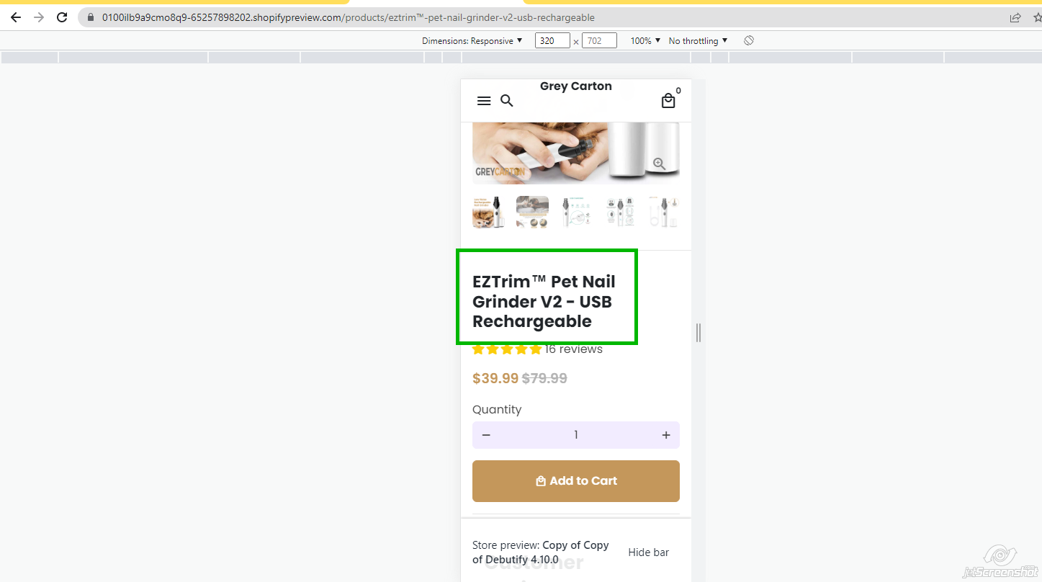View site security info via lock icon
Viewport: 1042px width, 582px height.
click(x=90, y=17)
